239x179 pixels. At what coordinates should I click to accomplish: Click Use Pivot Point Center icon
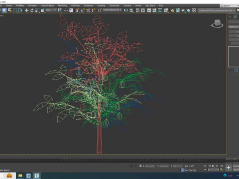coord(60,10)
